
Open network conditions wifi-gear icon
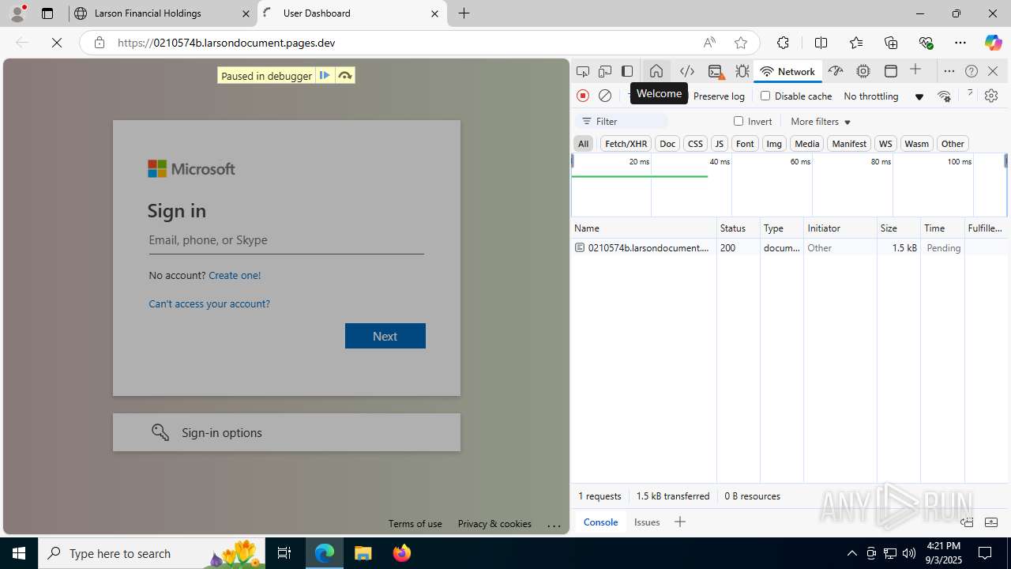(944, 96)
